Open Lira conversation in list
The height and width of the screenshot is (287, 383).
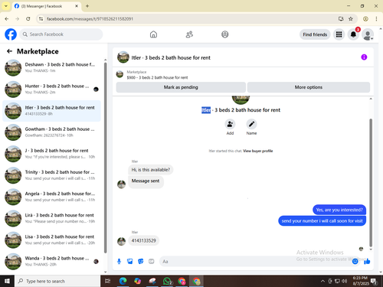pos(52,218)
